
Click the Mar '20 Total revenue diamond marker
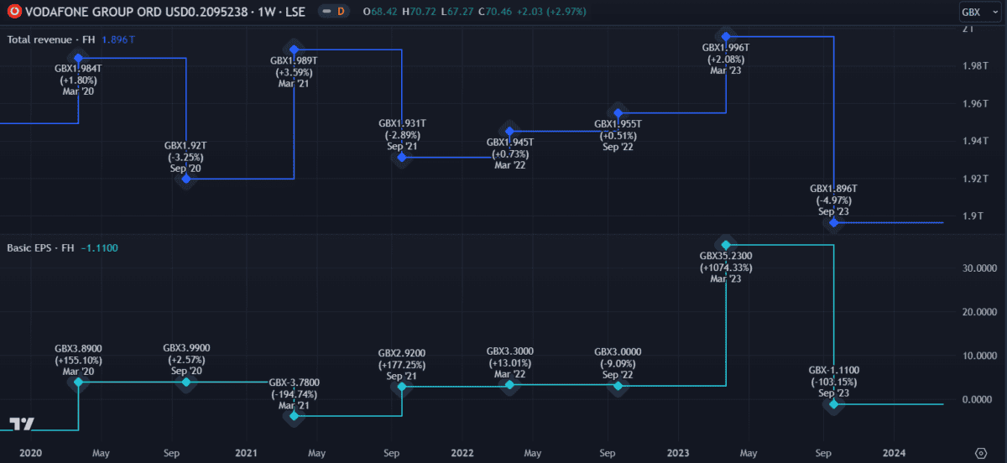pyautogui.click(x=79, y=58)
